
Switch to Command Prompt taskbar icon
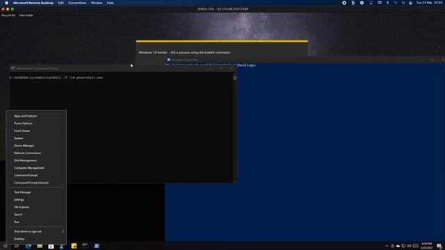click(x=85, y=245)
